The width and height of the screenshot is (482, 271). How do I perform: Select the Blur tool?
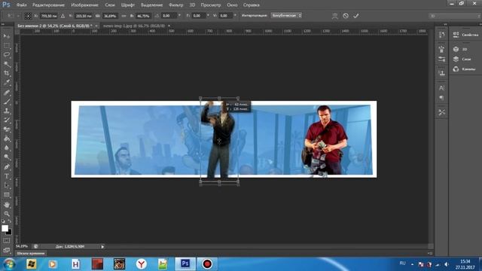point(7,148)
